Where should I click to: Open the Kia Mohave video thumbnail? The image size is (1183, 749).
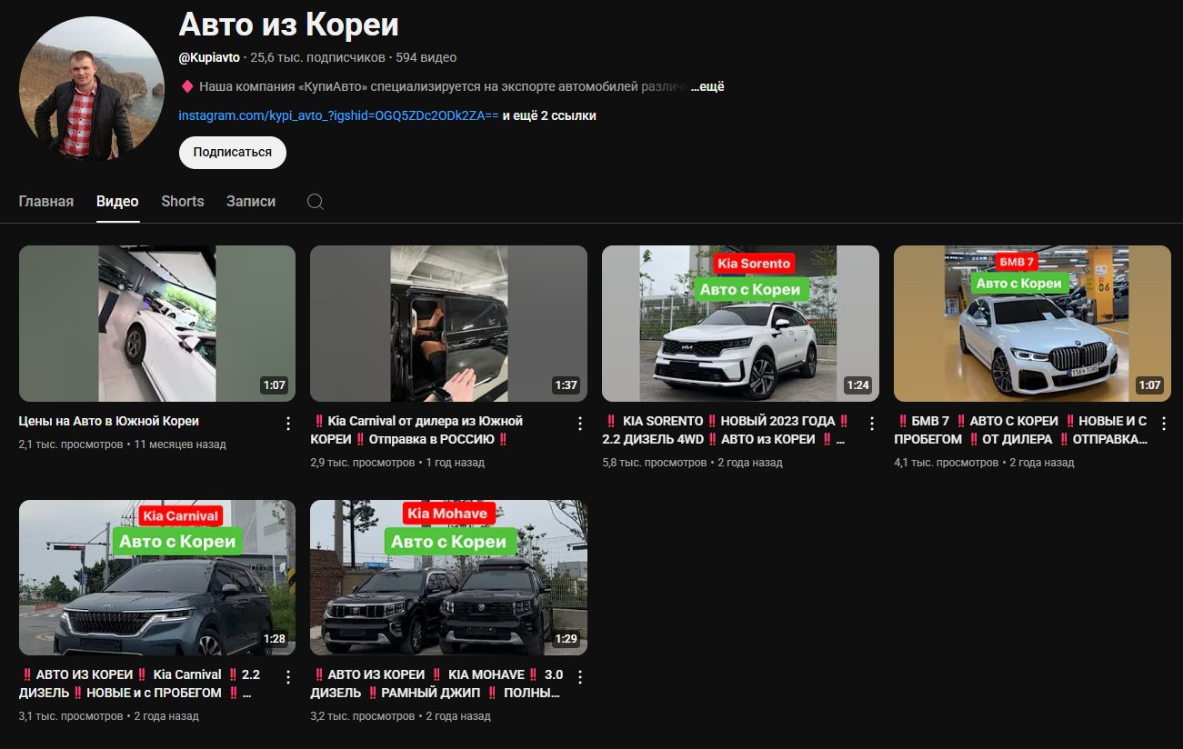pos(448,577)
